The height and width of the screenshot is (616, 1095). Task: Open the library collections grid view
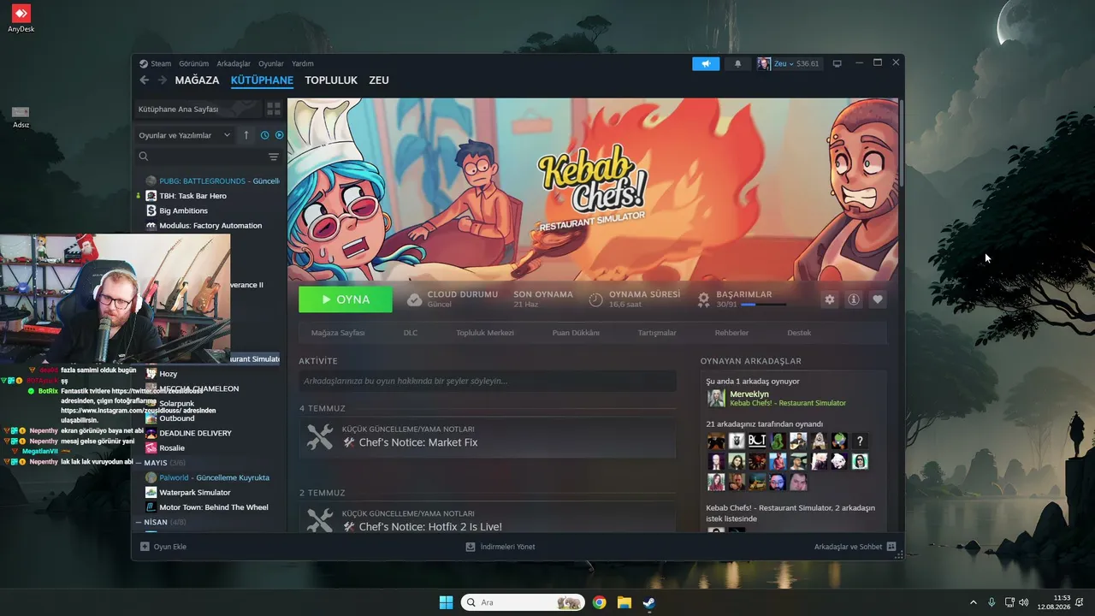coord(274,109)
